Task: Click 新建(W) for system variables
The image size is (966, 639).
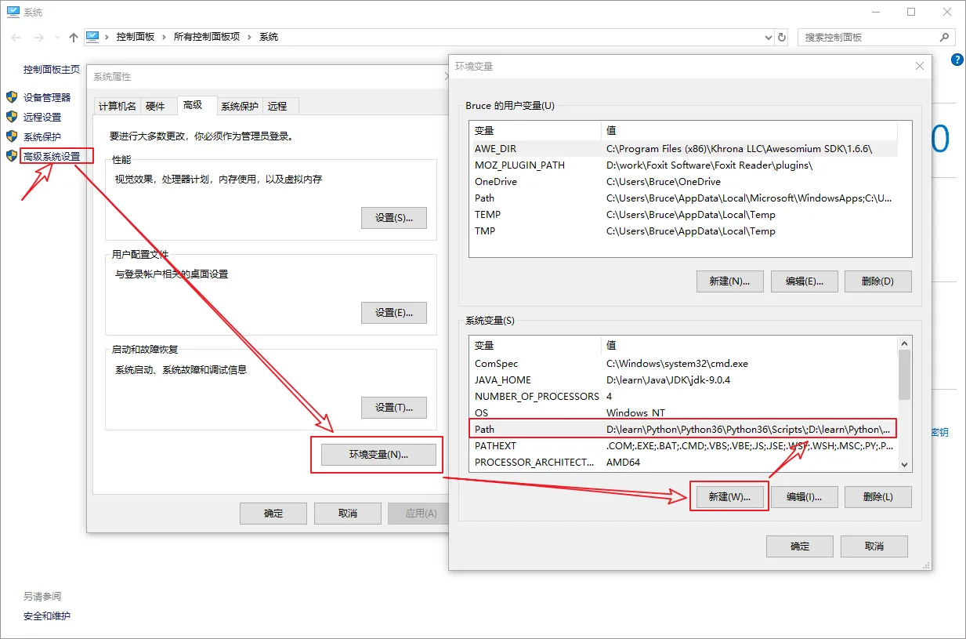Action: 729,496
